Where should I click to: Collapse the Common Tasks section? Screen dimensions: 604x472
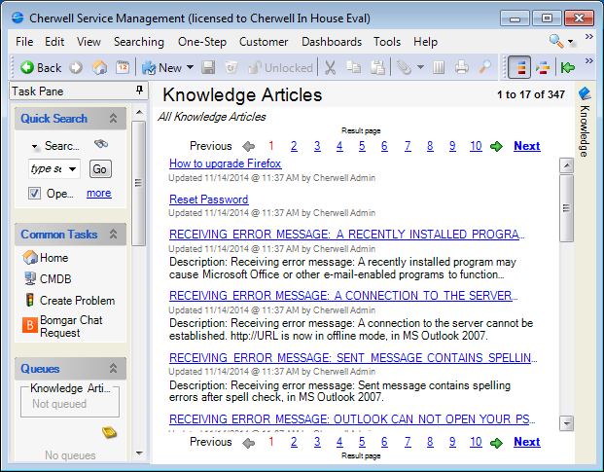coord(114,235)
